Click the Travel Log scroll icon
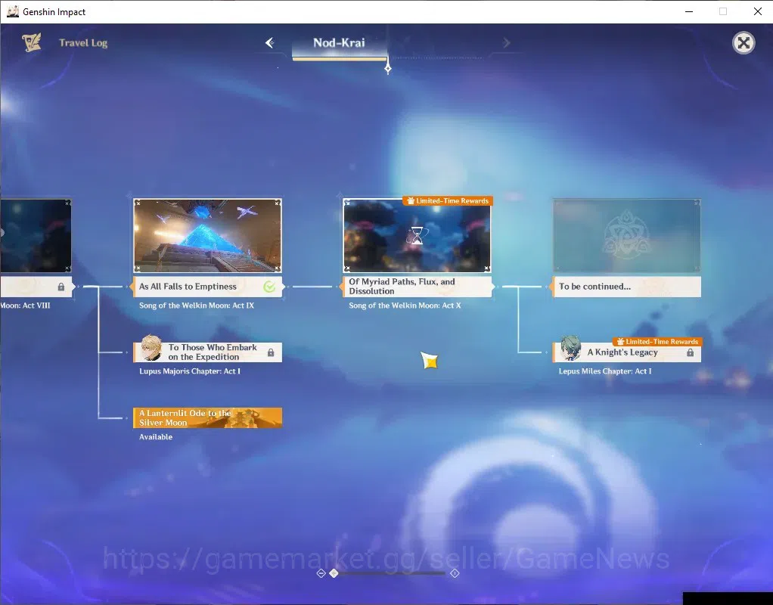The width and height of the screenshot is (773, 605). pyautogui.click(x=32, y=42)
